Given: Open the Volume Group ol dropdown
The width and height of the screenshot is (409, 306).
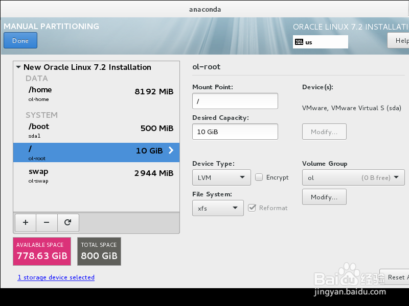Looking at the screenshot, I should point(353,177).
